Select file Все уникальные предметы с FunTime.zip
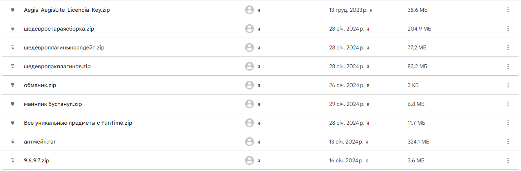This screenshot has width=521, height=171. pyautogui.click(x=78, y=123)
